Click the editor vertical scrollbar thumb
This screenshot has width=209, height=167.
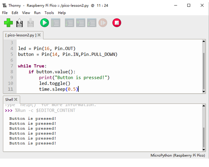204,71
